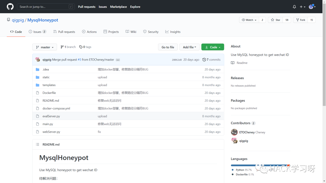Click the docker-compose.yml file icon

tap(37, 108)
